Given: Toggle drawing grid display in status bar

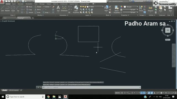Looking at the screenshot, I should [122, 93].
